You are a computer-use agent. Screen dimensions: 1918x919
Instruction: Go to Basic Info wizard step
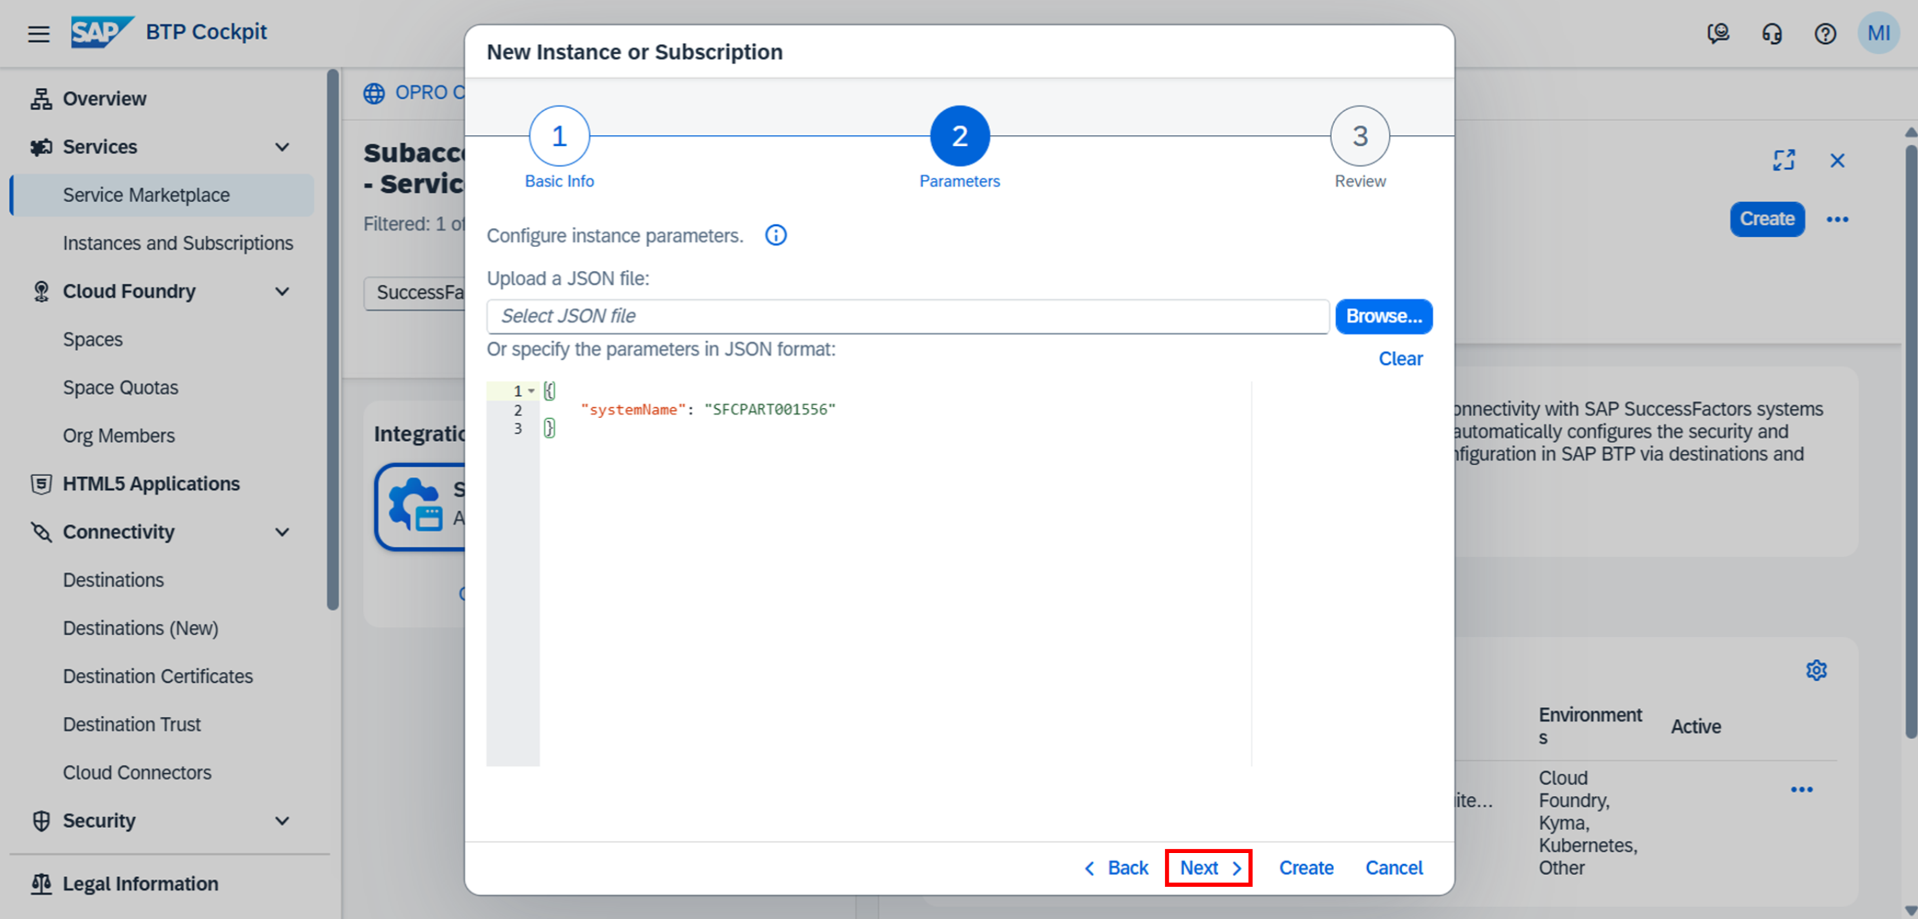click(x=559, y=136)
